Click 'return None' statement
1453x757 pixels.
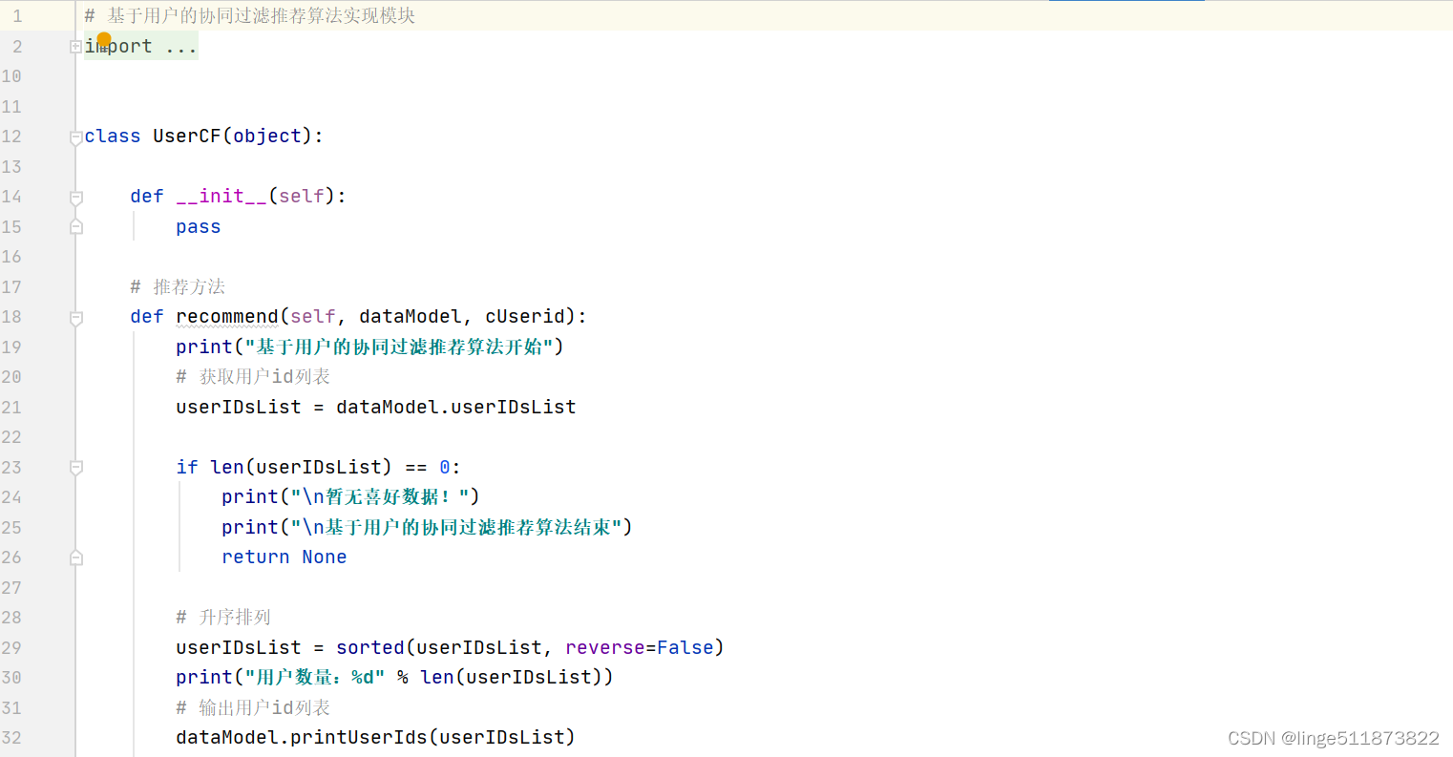point(284,557)
